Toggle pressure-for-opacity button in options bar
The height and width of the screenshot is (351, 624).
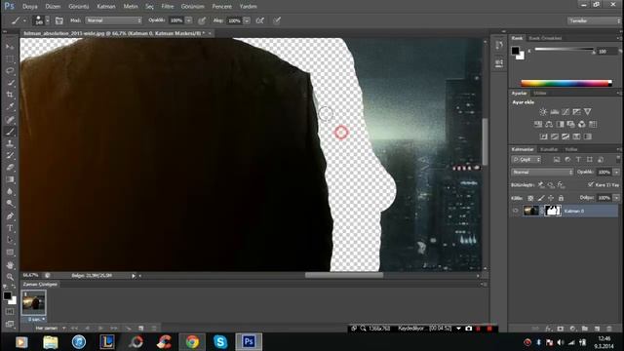(x=202, y=20)
